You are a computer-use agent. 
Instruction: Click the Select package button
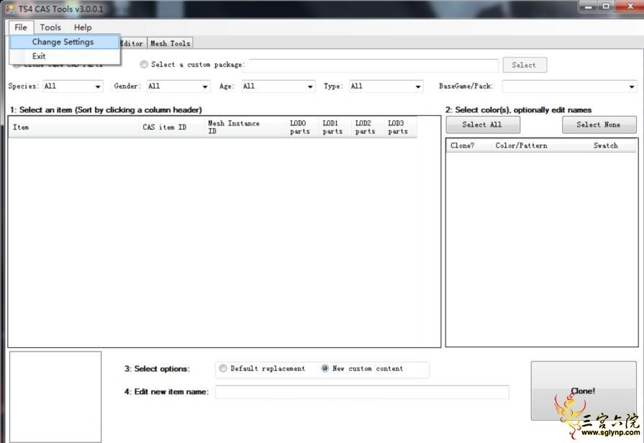coord(525,65)
